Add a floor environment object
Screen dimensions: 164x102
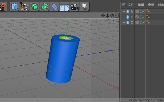point(64,7)
